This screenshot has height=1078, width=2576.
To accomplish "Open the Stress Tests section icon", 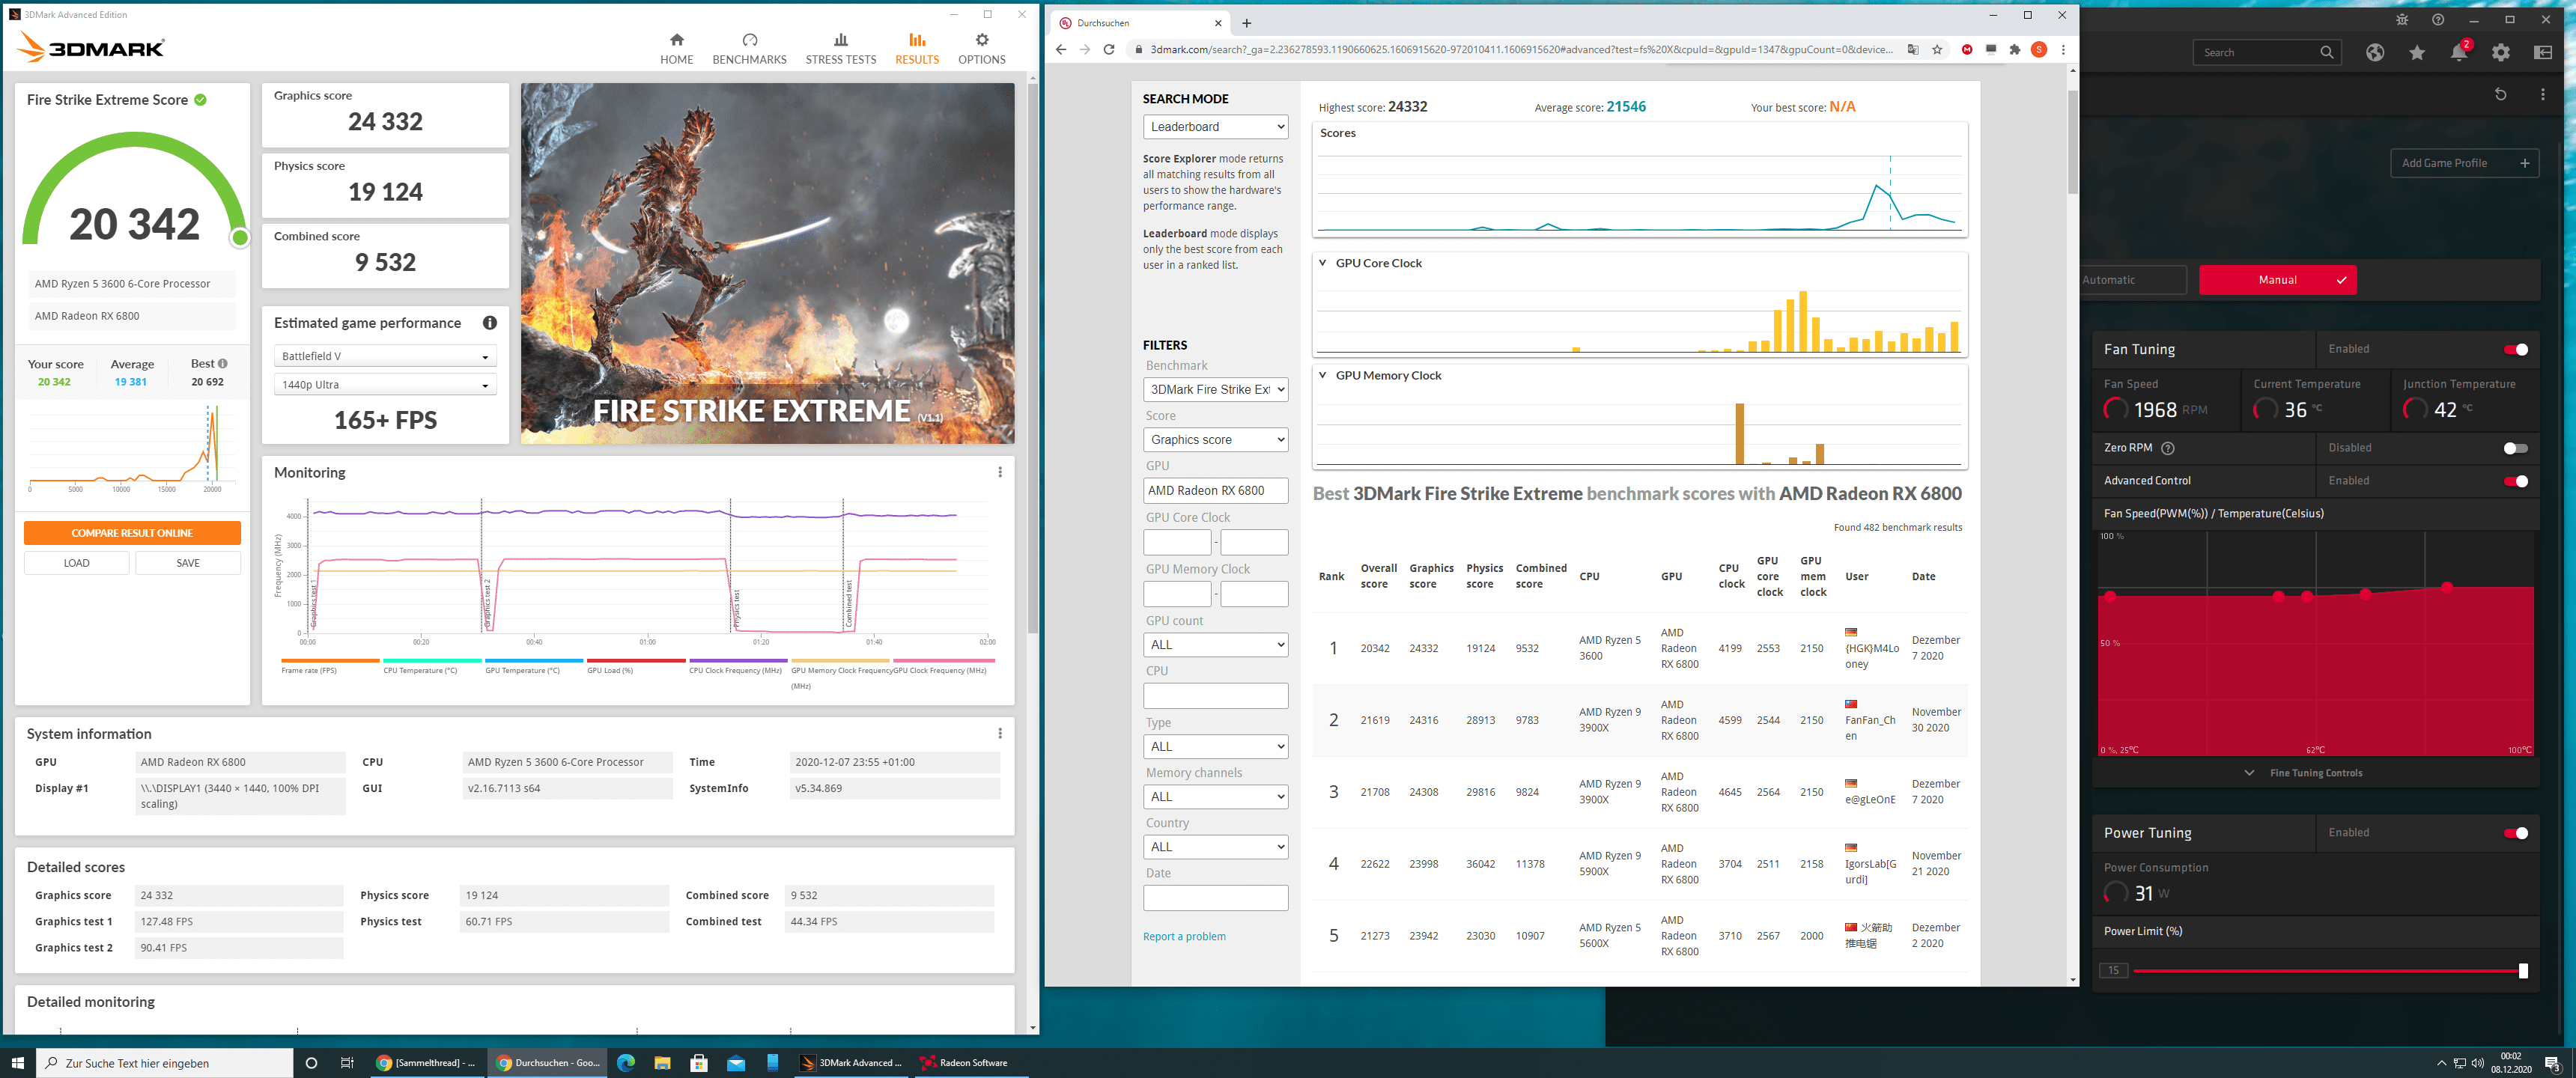I will pyautogui.click(x=840, y=40).
